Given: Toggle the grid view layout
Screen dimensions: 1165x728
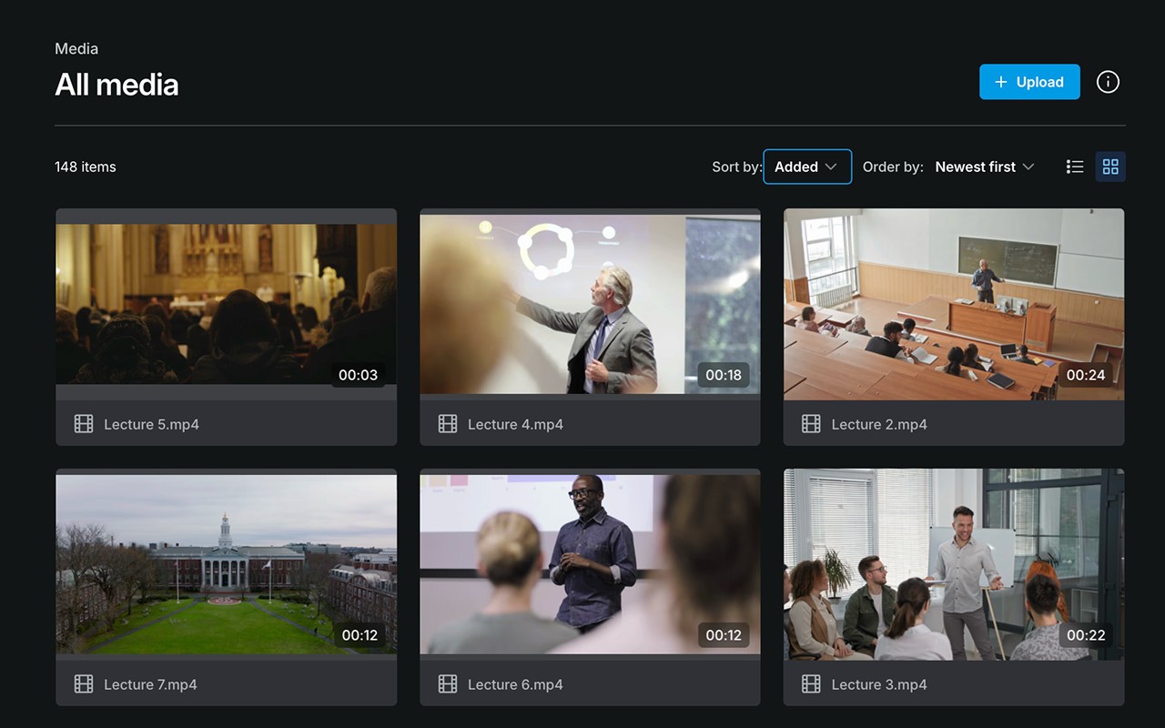Looking at the screenshot, I should (x=1110, y=167).
